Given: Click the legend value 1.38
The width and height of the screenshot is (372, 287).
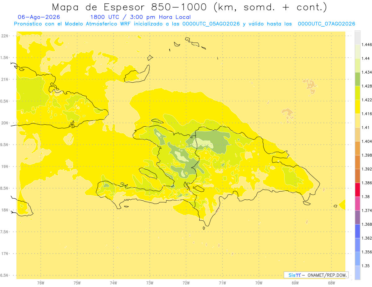Looking at the screenshot, I should pos(365,197).
